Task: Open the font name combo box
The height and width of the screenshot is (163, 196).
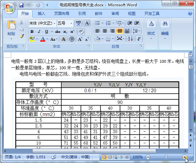Action: coord(42,23)
